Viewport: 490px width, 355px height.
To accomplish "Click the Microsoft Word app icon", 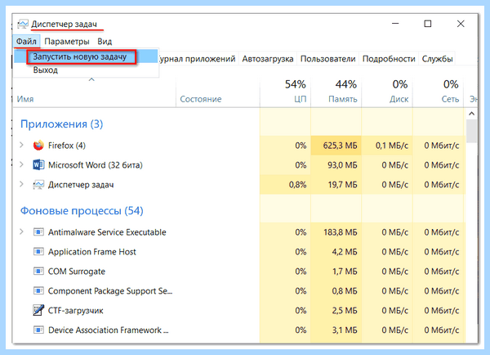I will (38, 164).
